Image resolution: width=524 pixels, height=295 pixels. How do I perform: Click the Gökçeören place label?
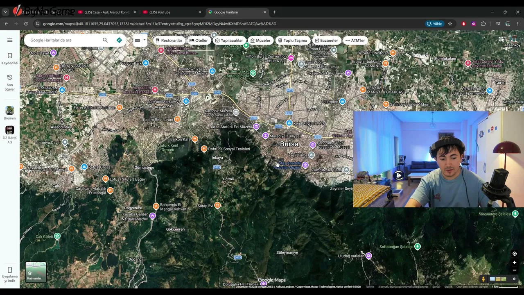click(x=175, y=229)
